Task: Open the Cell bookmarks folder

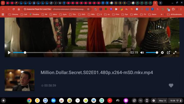Action: 24,14
